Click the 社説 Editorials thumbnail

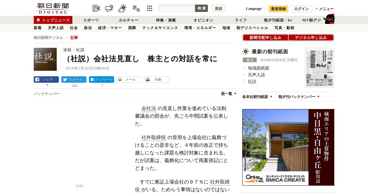click(x=45, y=59)
